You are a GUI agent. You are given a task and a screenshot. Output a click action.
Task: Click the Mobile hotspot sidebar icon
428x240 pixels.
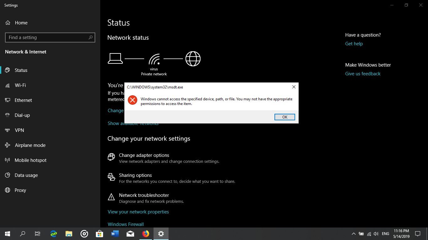click(x=8, y=160)
